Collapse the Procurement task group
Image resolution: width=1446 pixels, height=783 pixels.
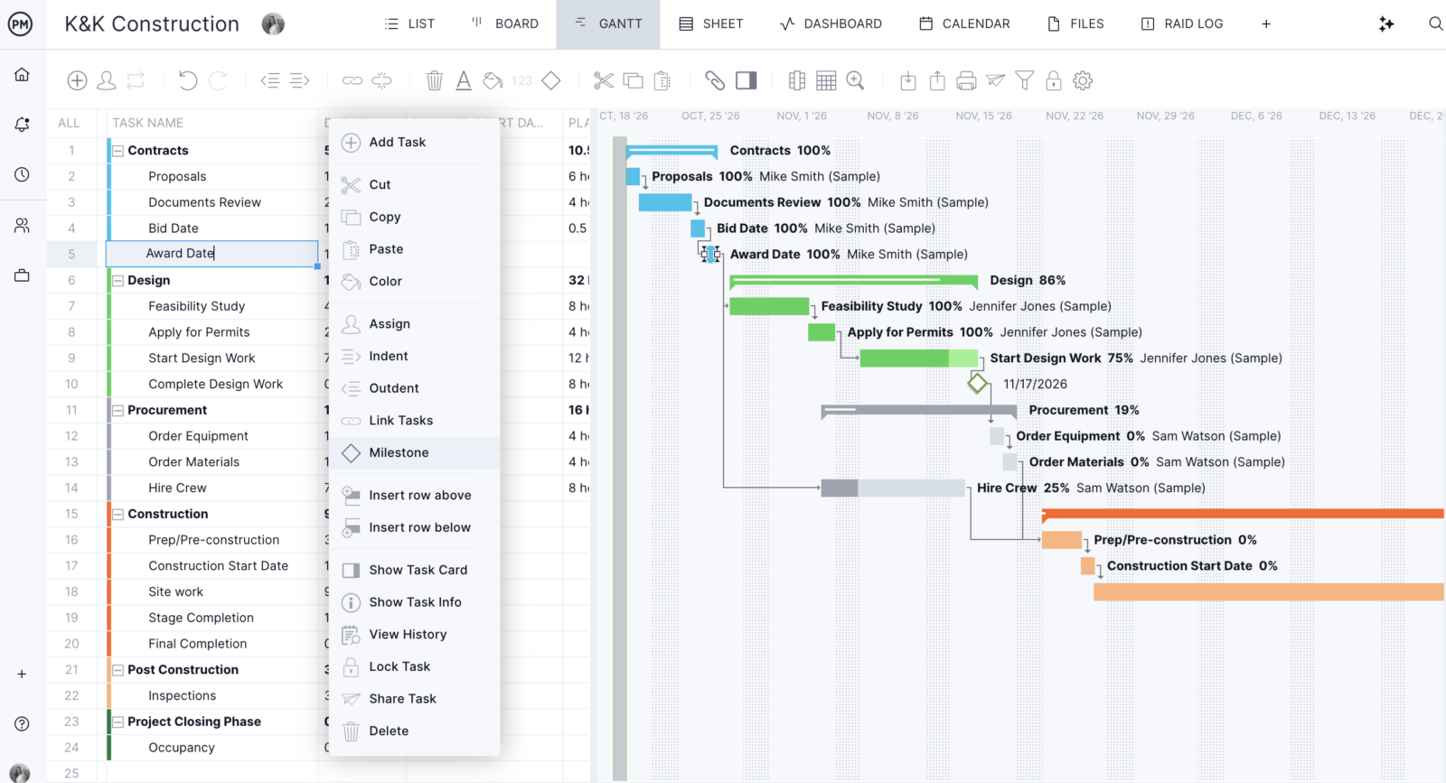coord(117,411)
